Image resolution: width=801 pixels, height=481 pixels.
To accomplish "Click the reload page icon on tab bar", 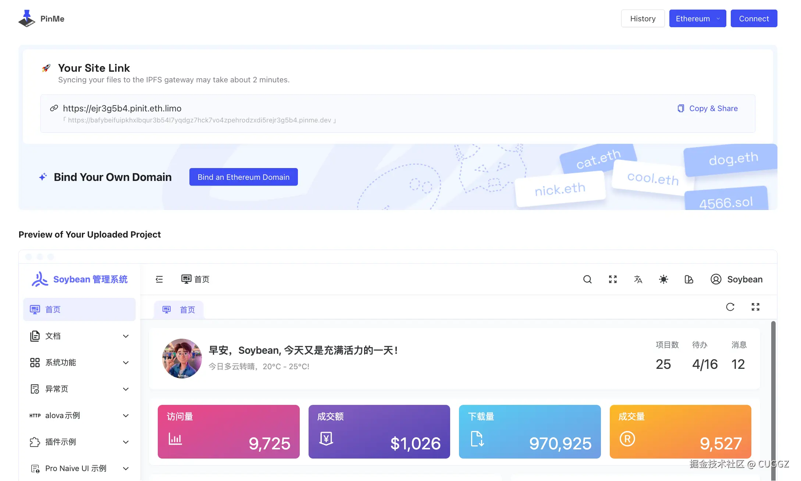I will click(730, 307).
